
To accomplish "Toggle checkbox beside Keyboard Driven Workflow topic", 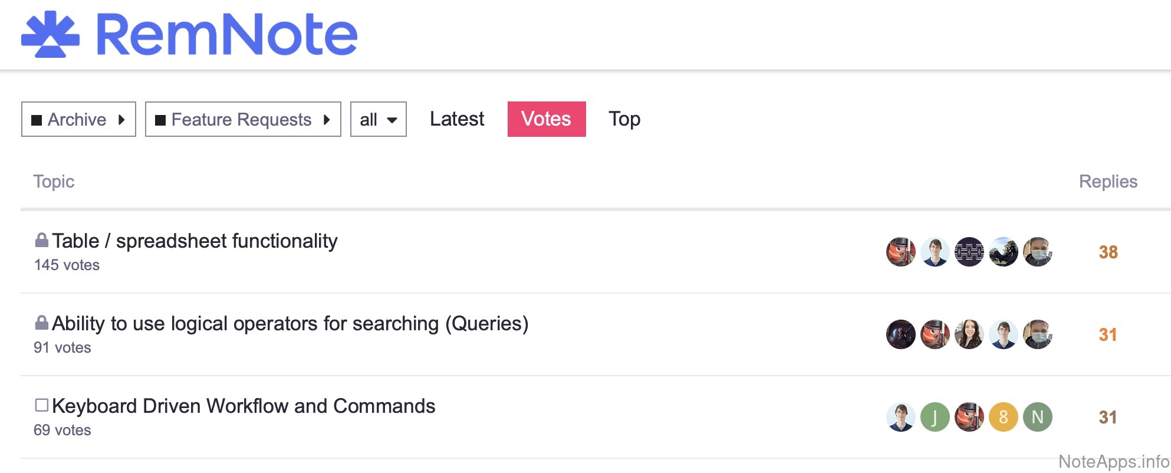I will [41, 405].
